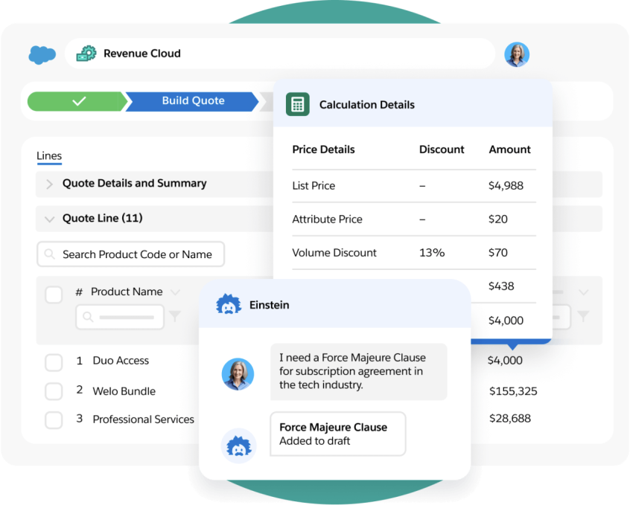Image resolution: width=630 pixels, height=505 pixels.
Task: Click the List Price row label
Action: coord(314,185)
